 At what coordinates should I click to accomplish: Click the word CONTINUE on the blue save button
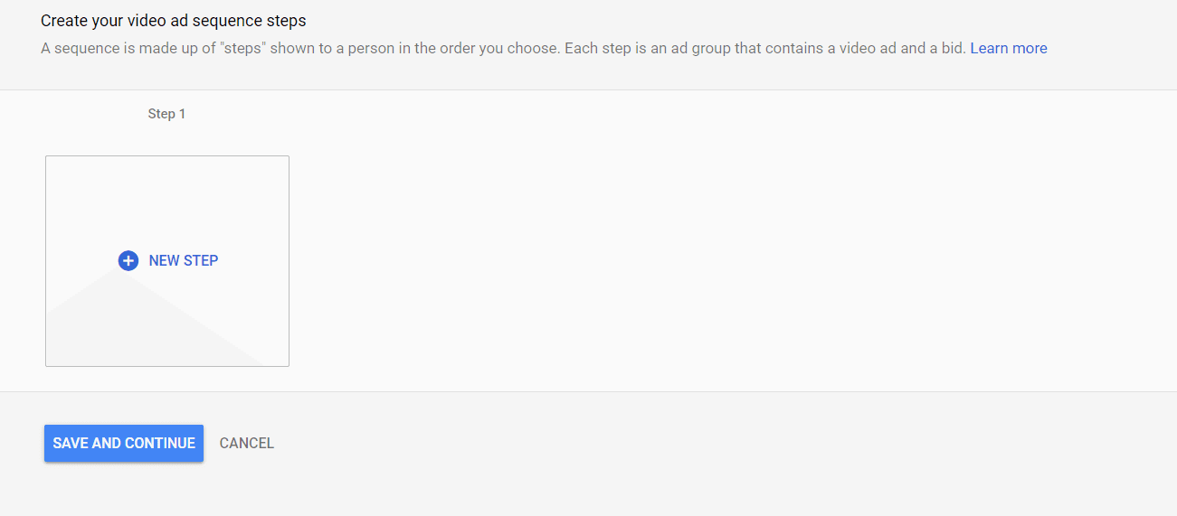tap(160, 443)
